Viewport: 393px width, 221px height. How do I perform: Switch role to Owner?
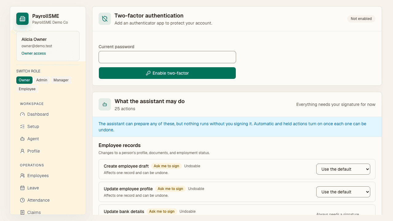[x=24, y=80]
